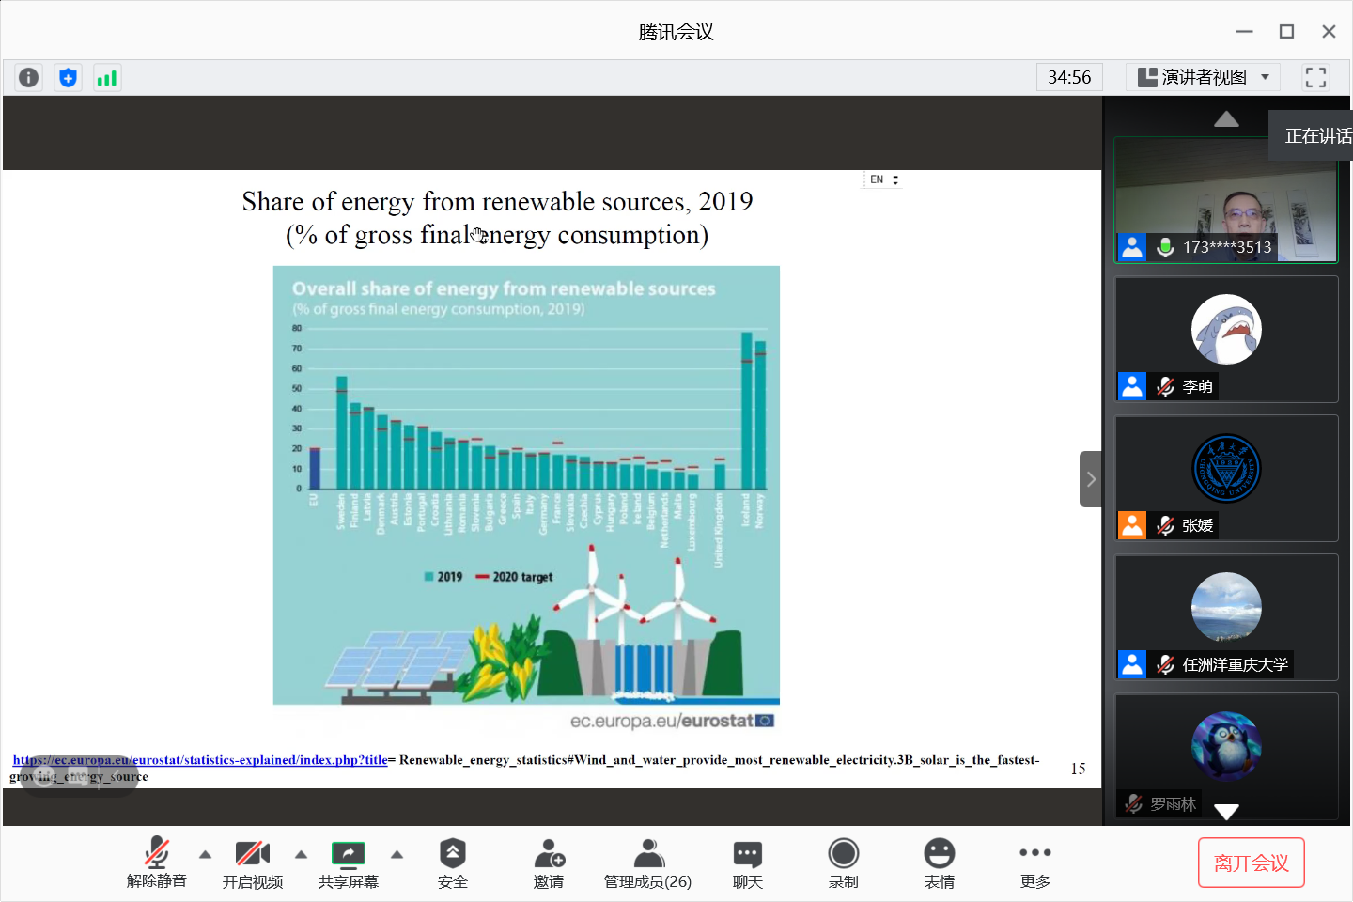This screenshot has height=902, width=1353.
Task: Expand audio options arrow beside microphone
Action: pos(205,854)
